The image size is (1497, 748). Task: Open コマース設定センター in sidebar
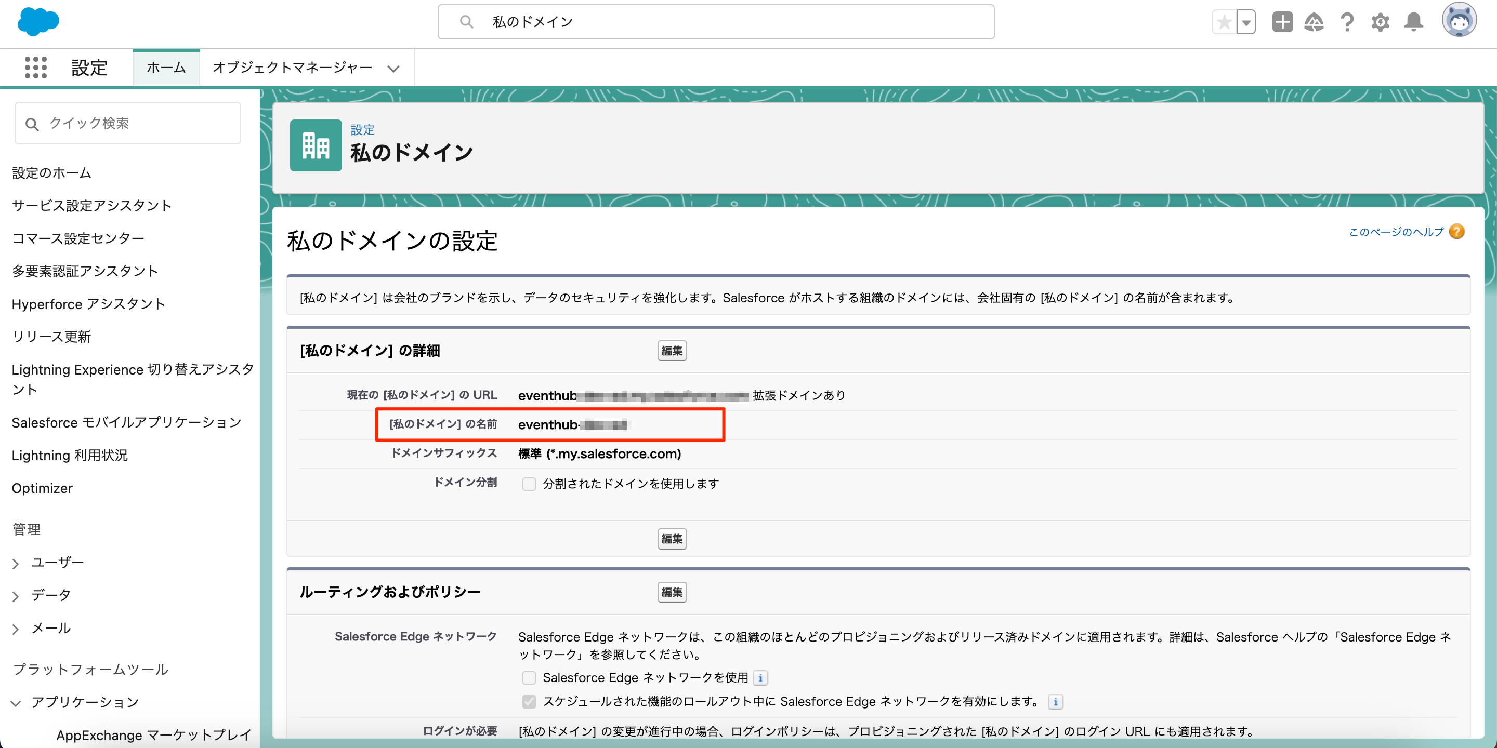coord(78,238)
